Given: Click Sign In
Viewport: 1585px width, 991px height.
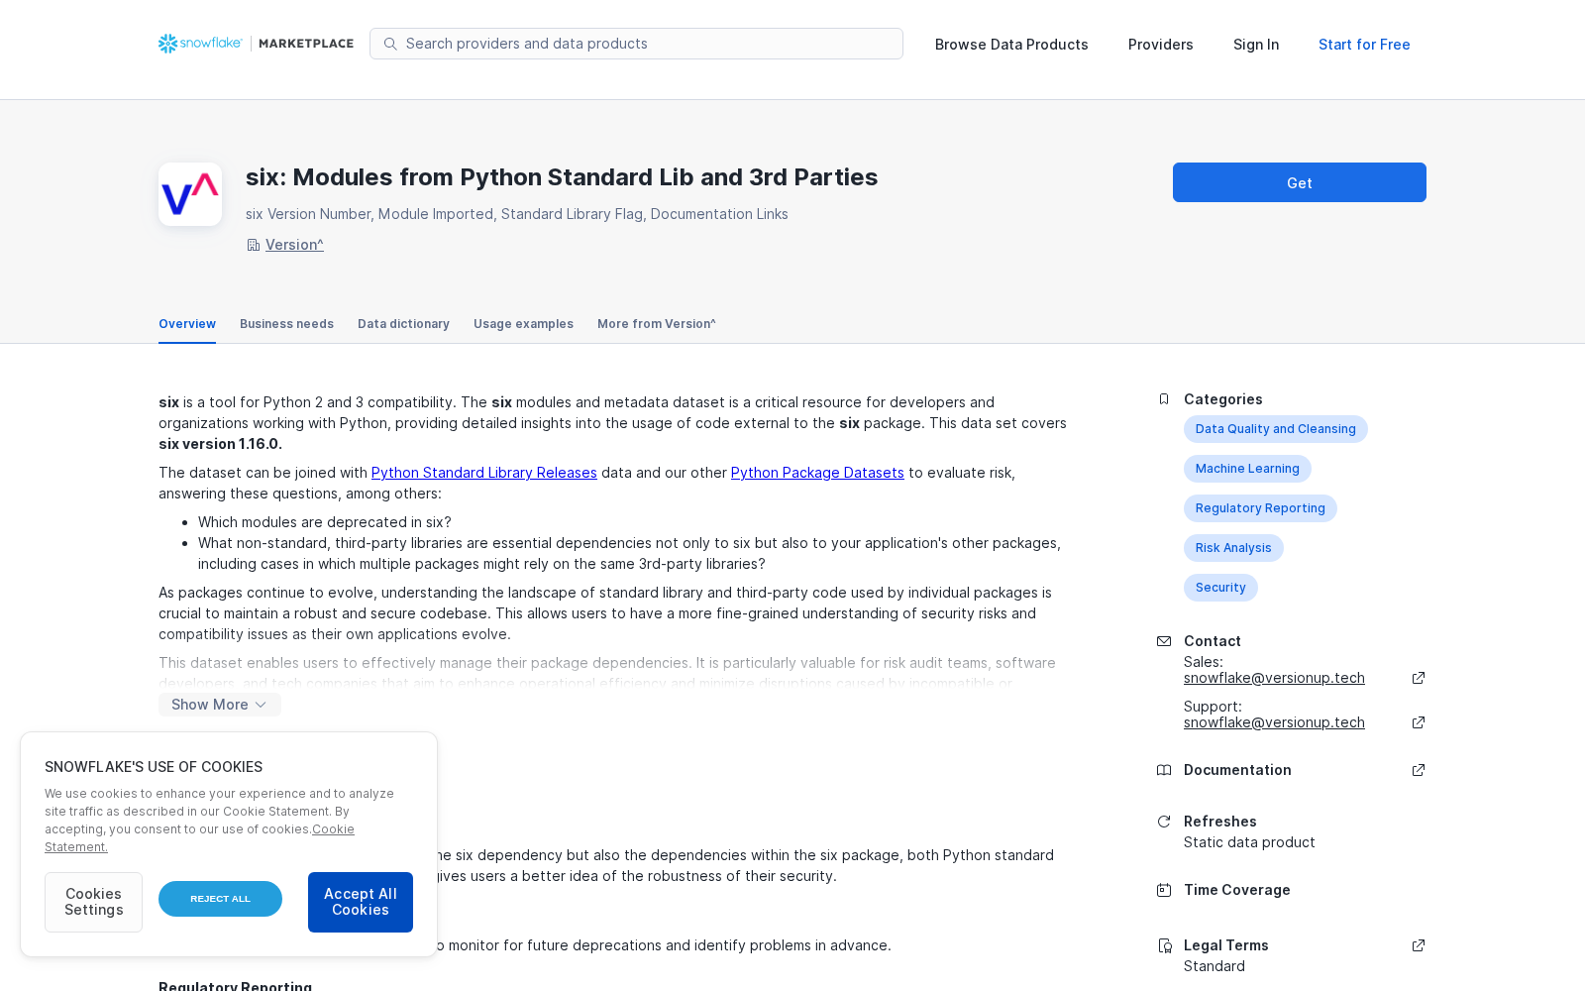Looking at the screenshot, I should [1256, 45].
